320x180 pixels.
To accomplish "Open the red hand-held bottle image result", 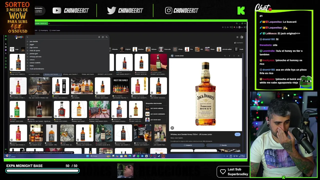I will [x=158, y=62].
